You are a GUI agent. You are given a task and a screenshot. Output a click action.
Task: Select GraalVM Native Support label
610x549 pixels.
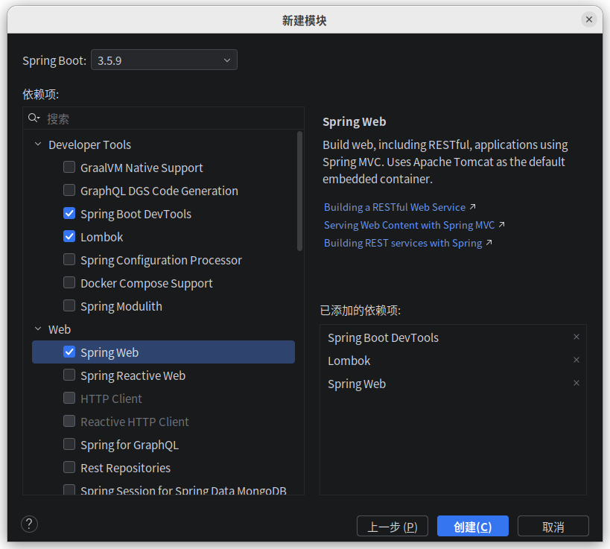(142, 168)
